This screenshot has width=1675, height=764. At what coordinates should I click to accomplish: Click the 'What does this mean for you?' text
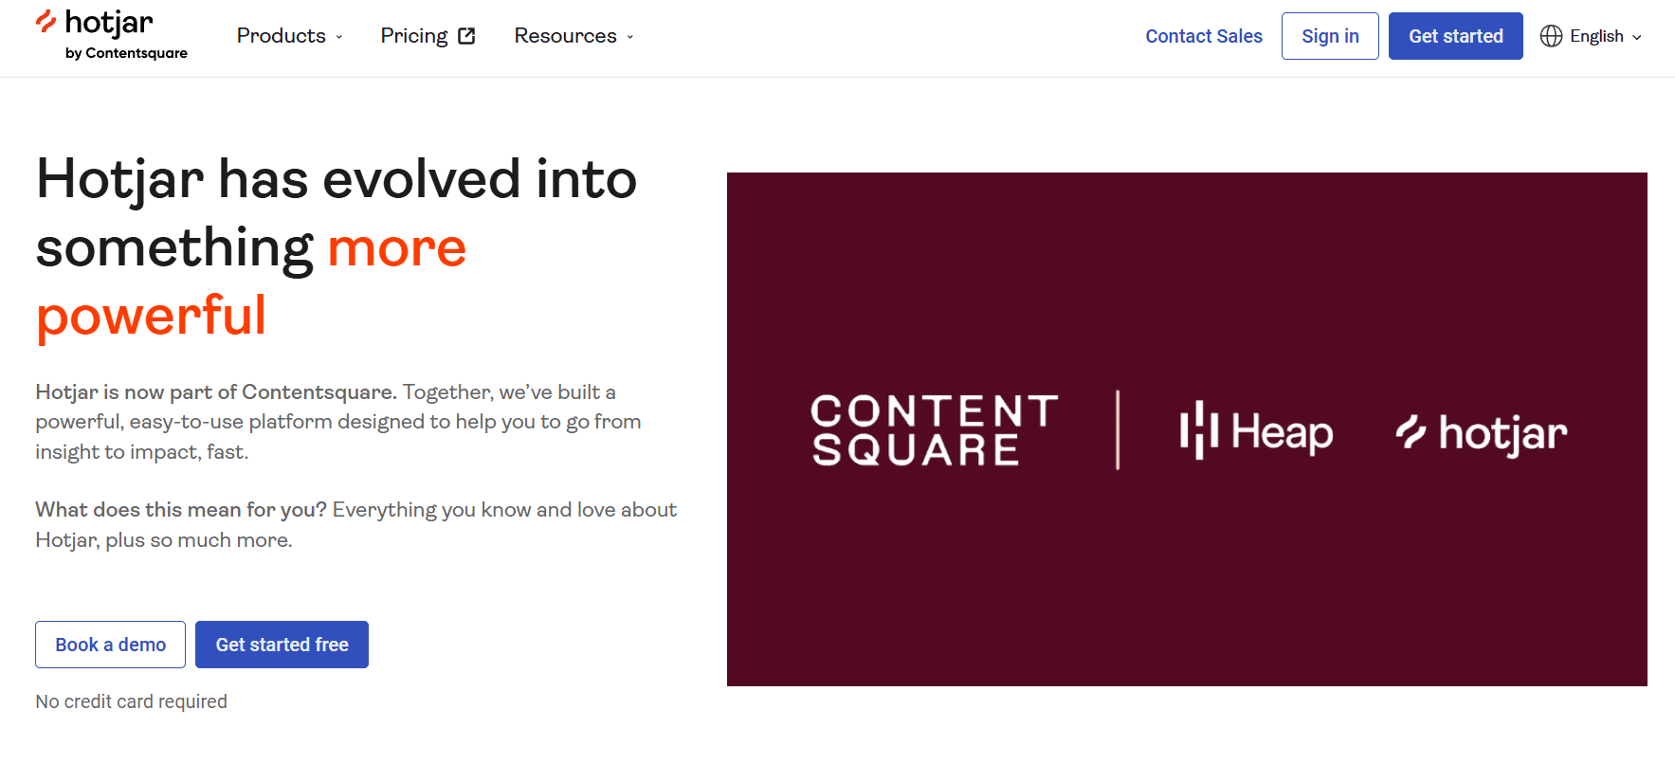pyautogui.click(x=181, y=509)
